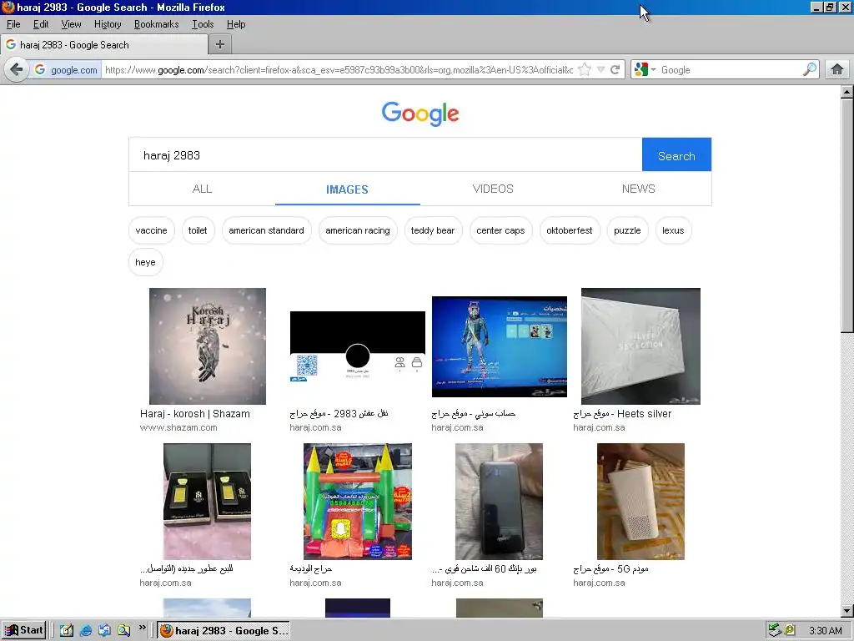The width and height of the screenshot is (854, 641).
Task: Click the blue Search button
Action: tap(676, 155)
